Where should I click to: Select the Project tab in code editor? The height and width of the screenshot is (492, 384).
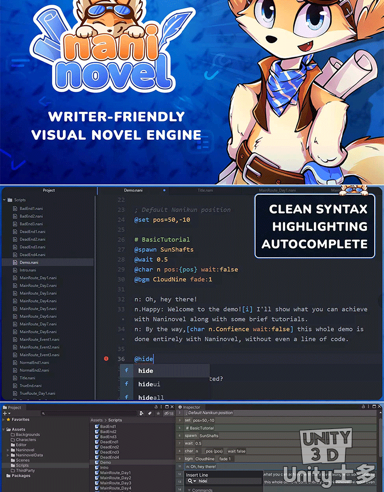pos(49,190)
